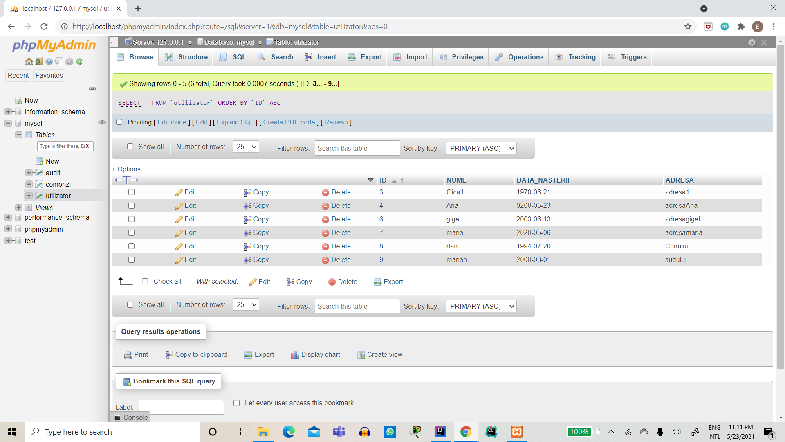The width and height of the screenshot is (785, 442).
Task: Click the navigation panel reload icon
Action: (x=79, y=61)
